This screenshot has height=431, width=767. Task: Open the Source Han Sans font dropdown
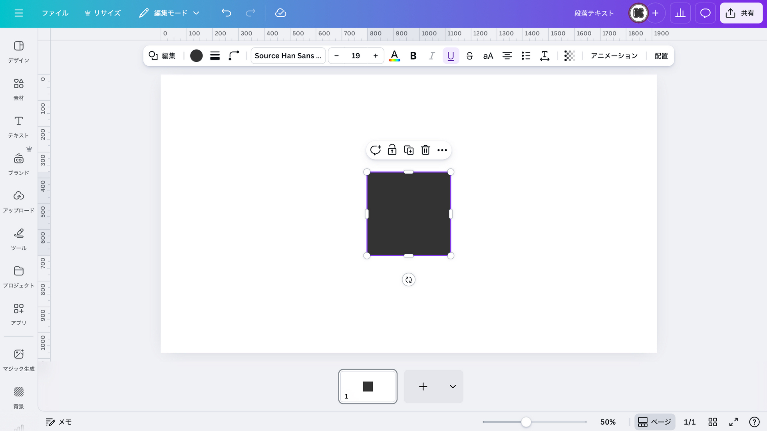[x=288, y=56]
